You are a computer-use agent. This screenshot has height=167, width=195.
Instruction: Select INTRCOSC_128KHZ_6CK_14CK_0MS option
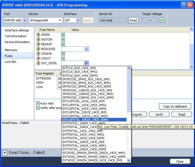tap(94, 90)
